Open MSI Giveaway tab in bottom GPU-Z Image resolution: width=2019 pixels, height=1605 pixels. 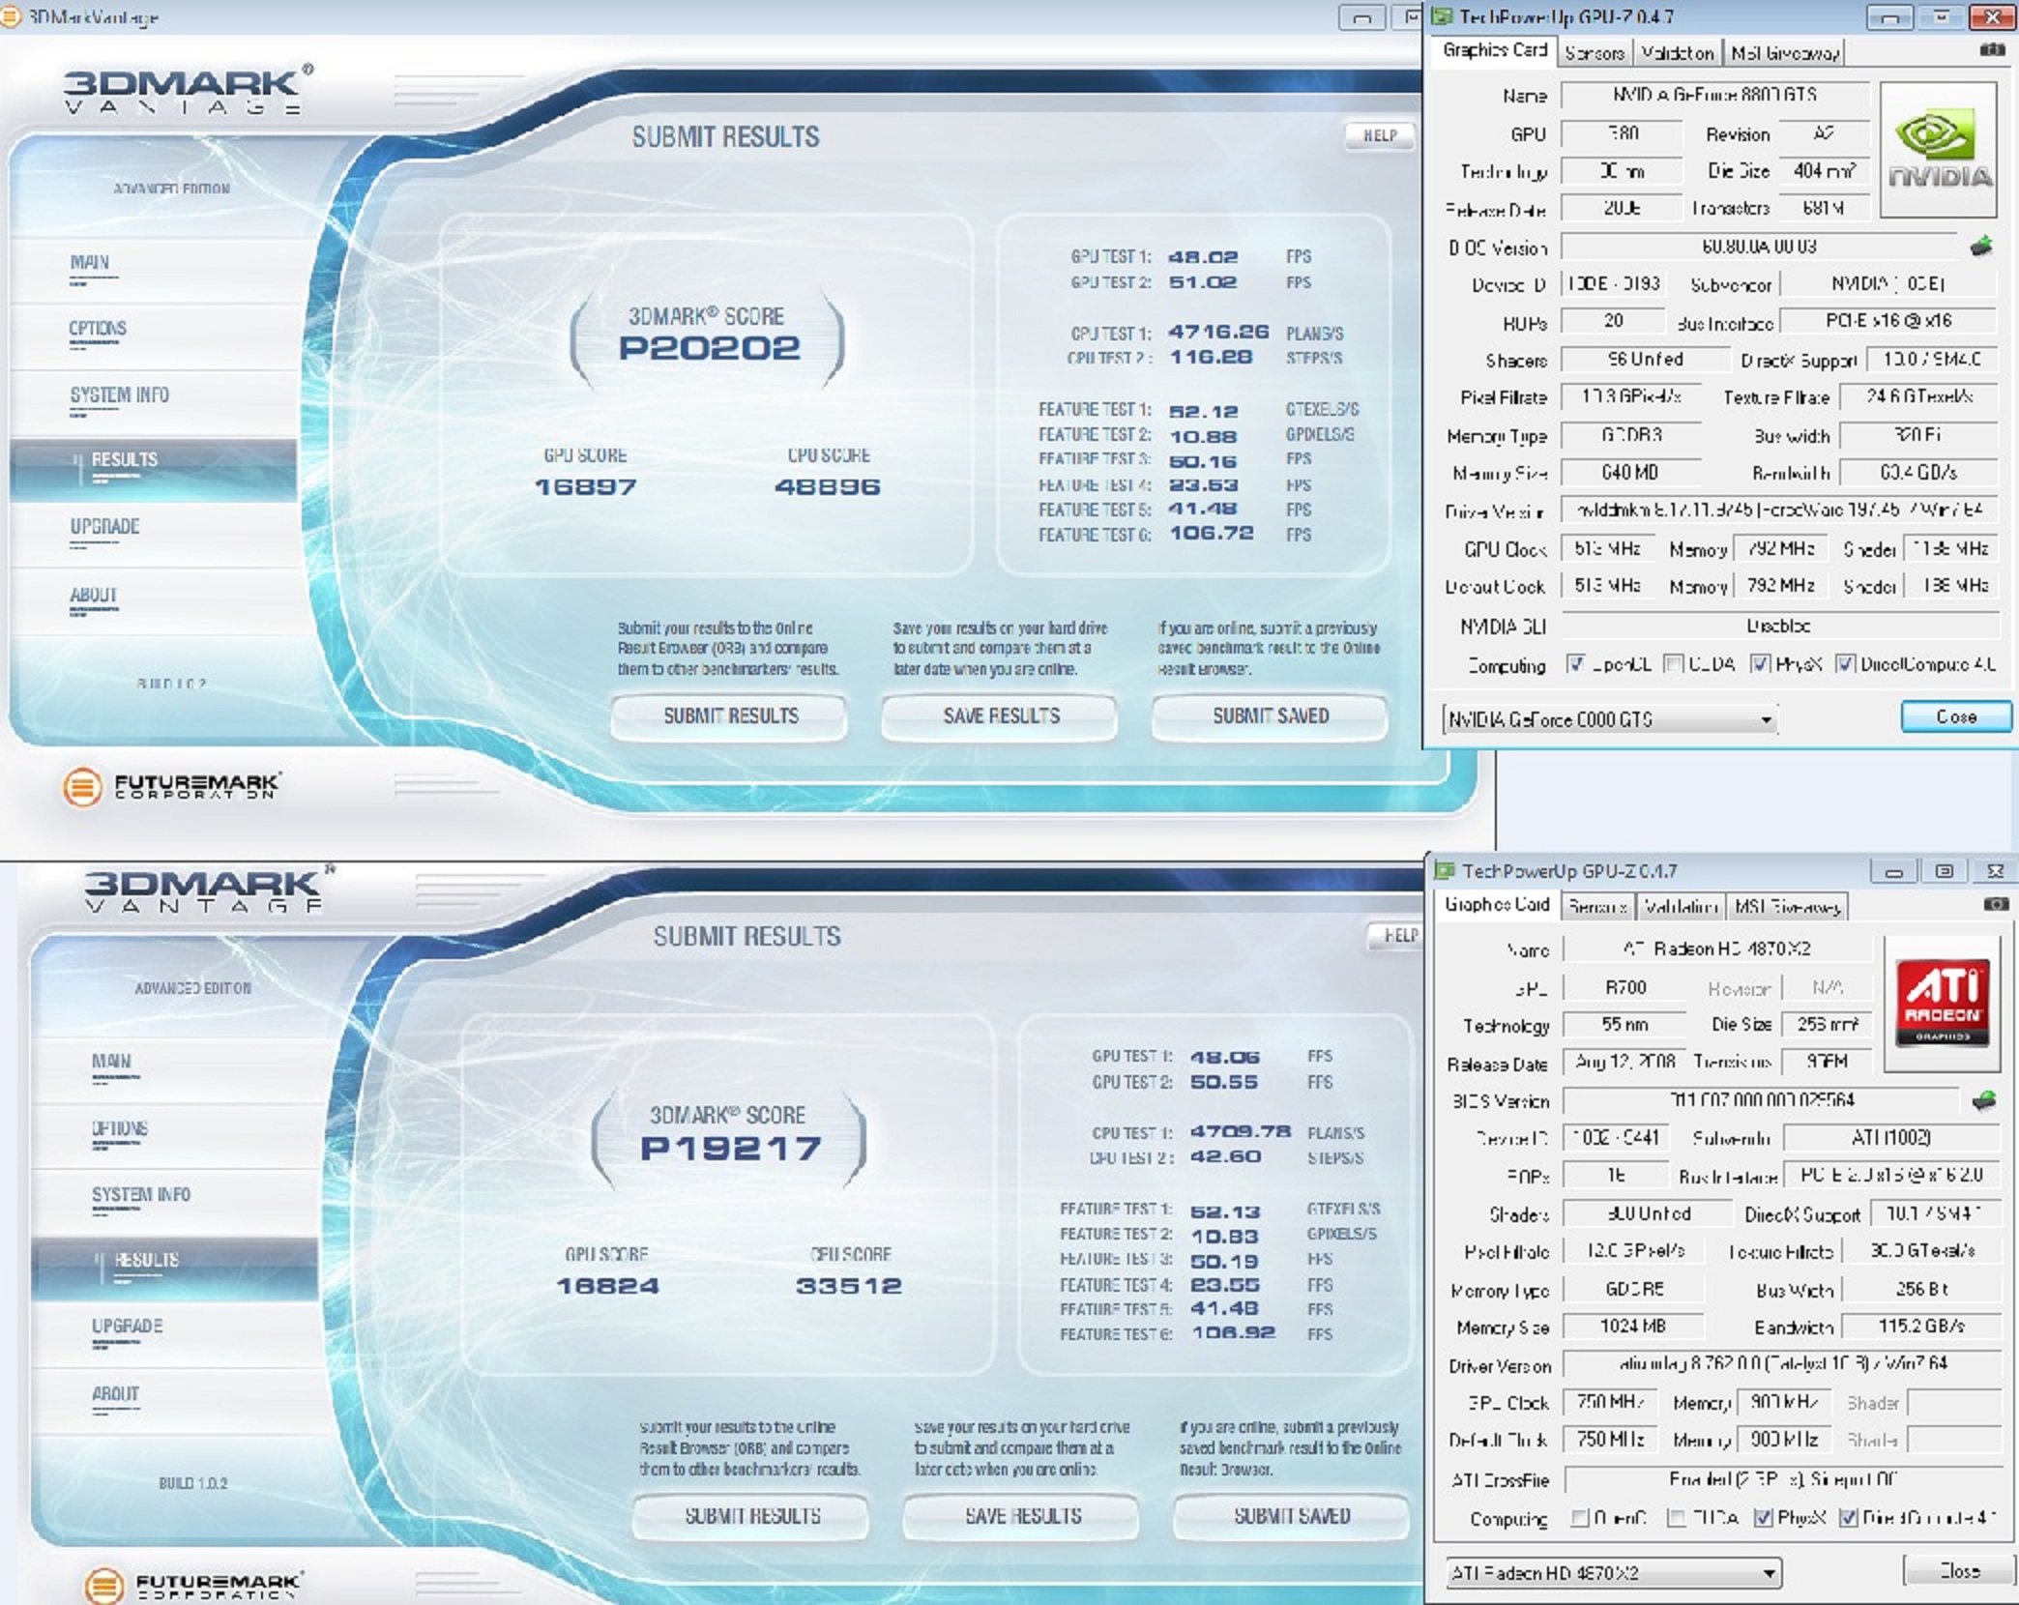point(1787,907)
